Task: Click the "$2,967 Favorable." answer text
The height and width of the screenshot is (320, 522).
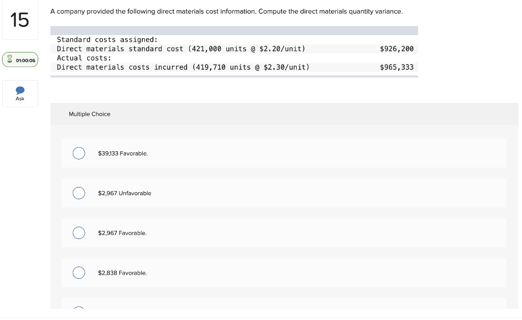Action: pos(122,233)
